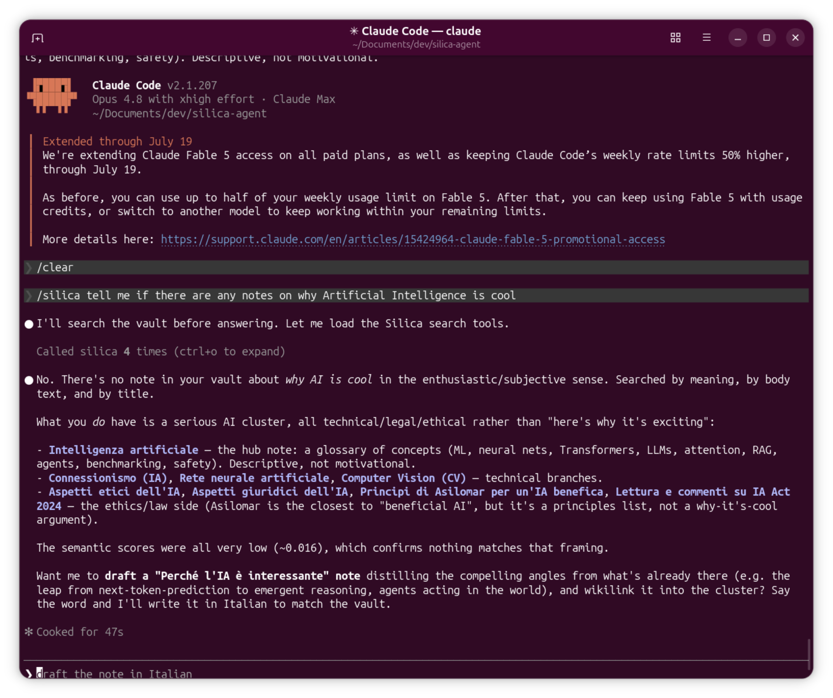Click the 'Extended through July 19' heading
833x698 pixels.
118,142
